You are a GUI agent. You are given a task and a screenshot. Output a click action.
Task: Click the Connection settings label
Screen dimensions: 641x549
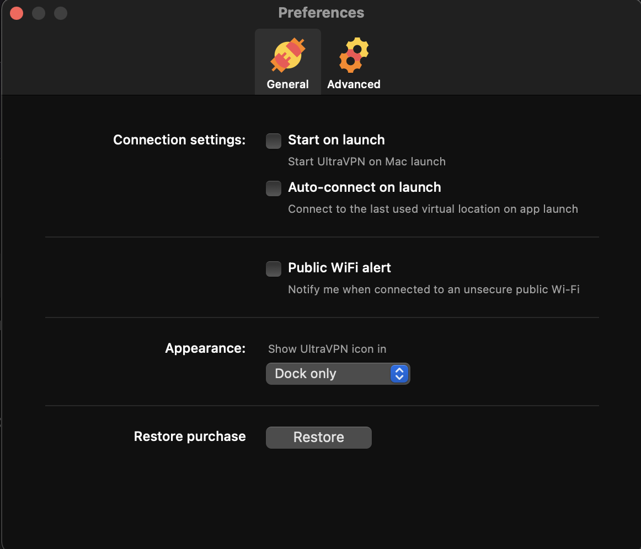pos(179,139)
